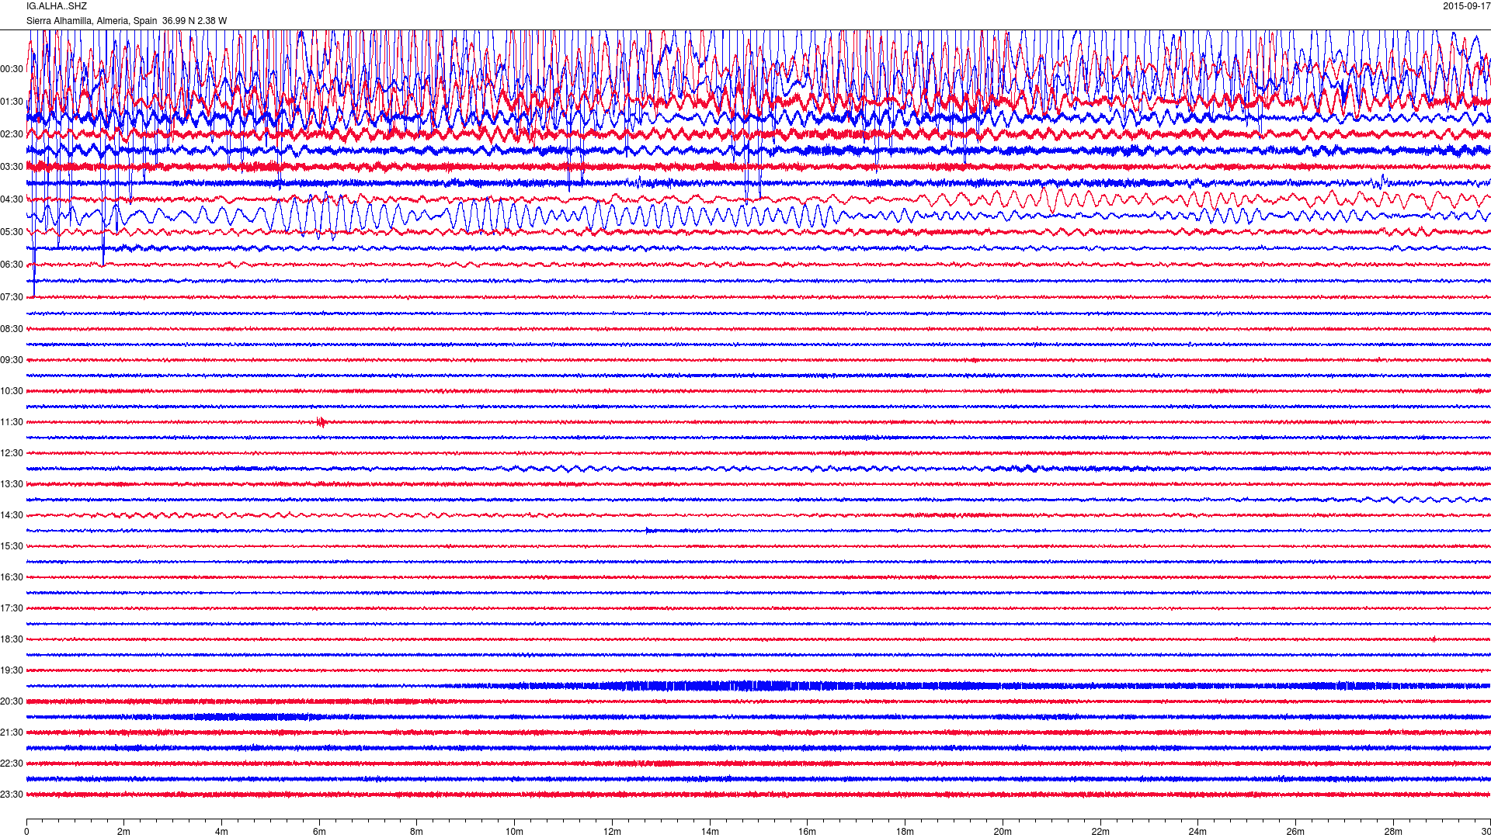Click the 01:30 time label

(12, 102)
